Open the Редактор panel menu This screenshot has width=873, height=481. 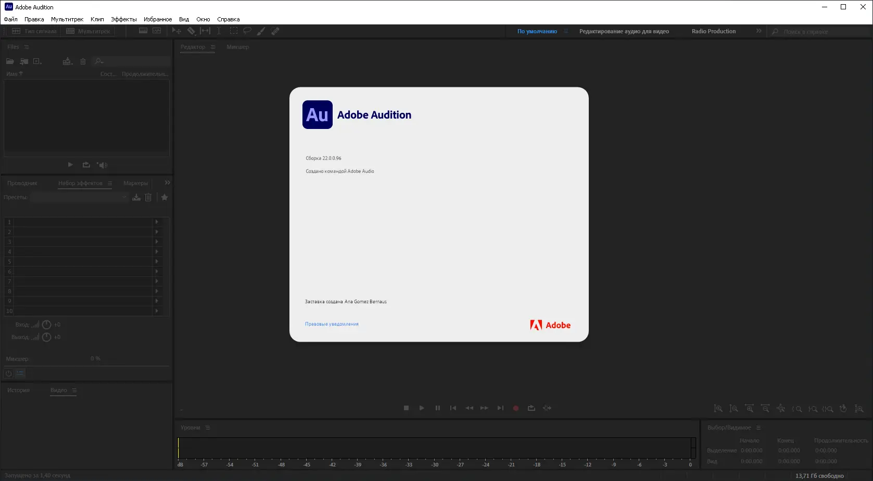213,47
